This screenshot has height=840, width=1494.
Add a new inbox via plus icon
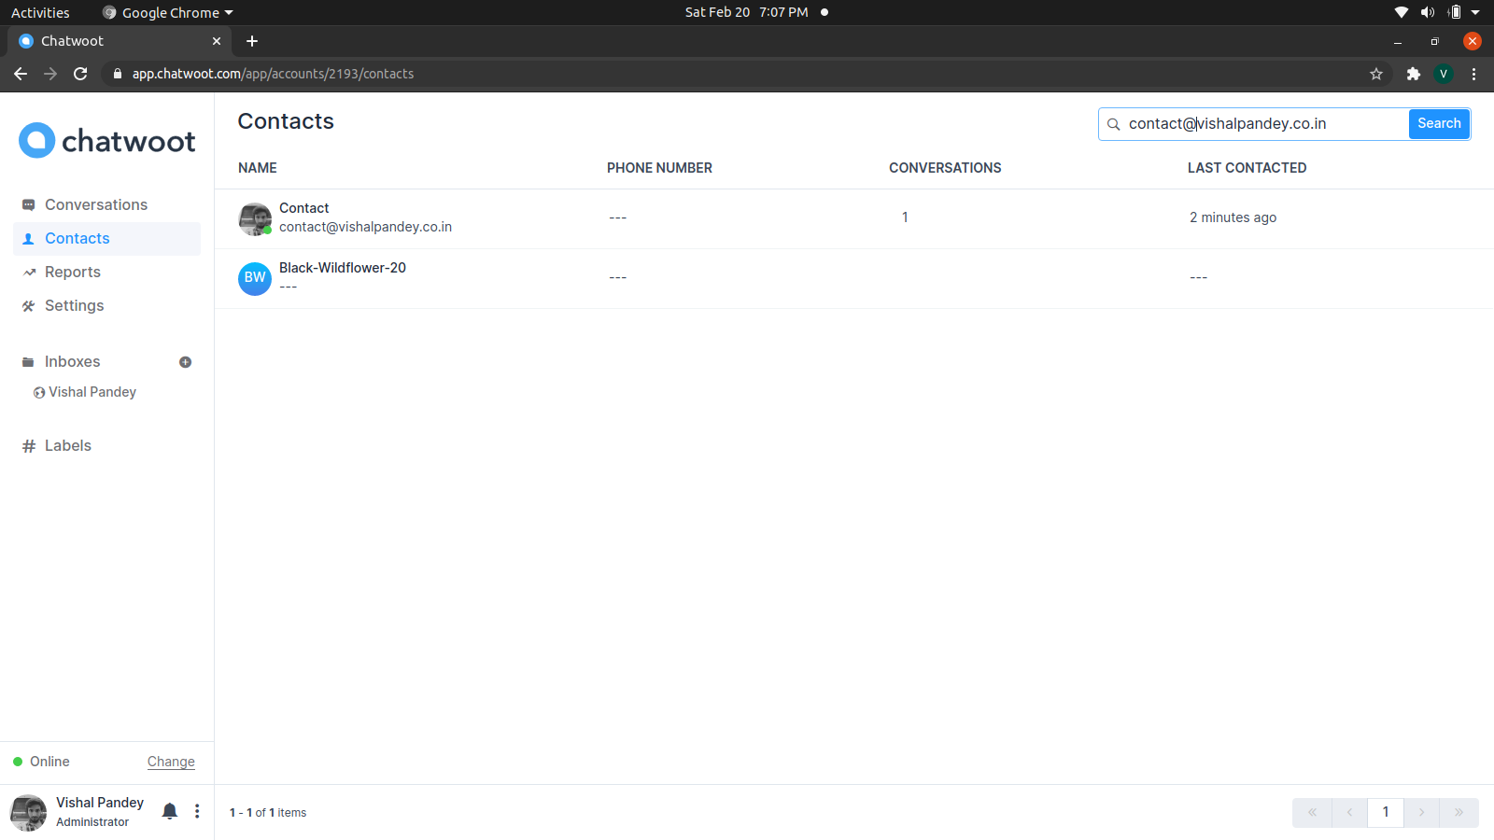click(185, 362)
